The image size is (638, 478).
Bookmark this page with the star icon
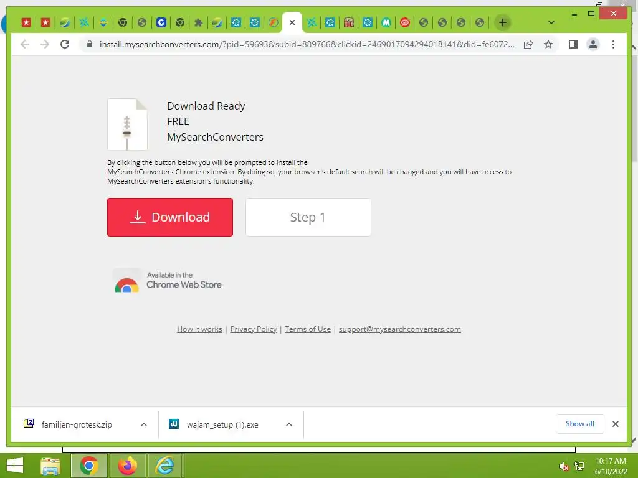tap(548, 44)
